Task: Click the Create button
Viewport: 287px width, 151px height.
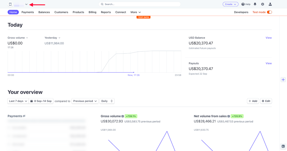Action: point(230,4)
